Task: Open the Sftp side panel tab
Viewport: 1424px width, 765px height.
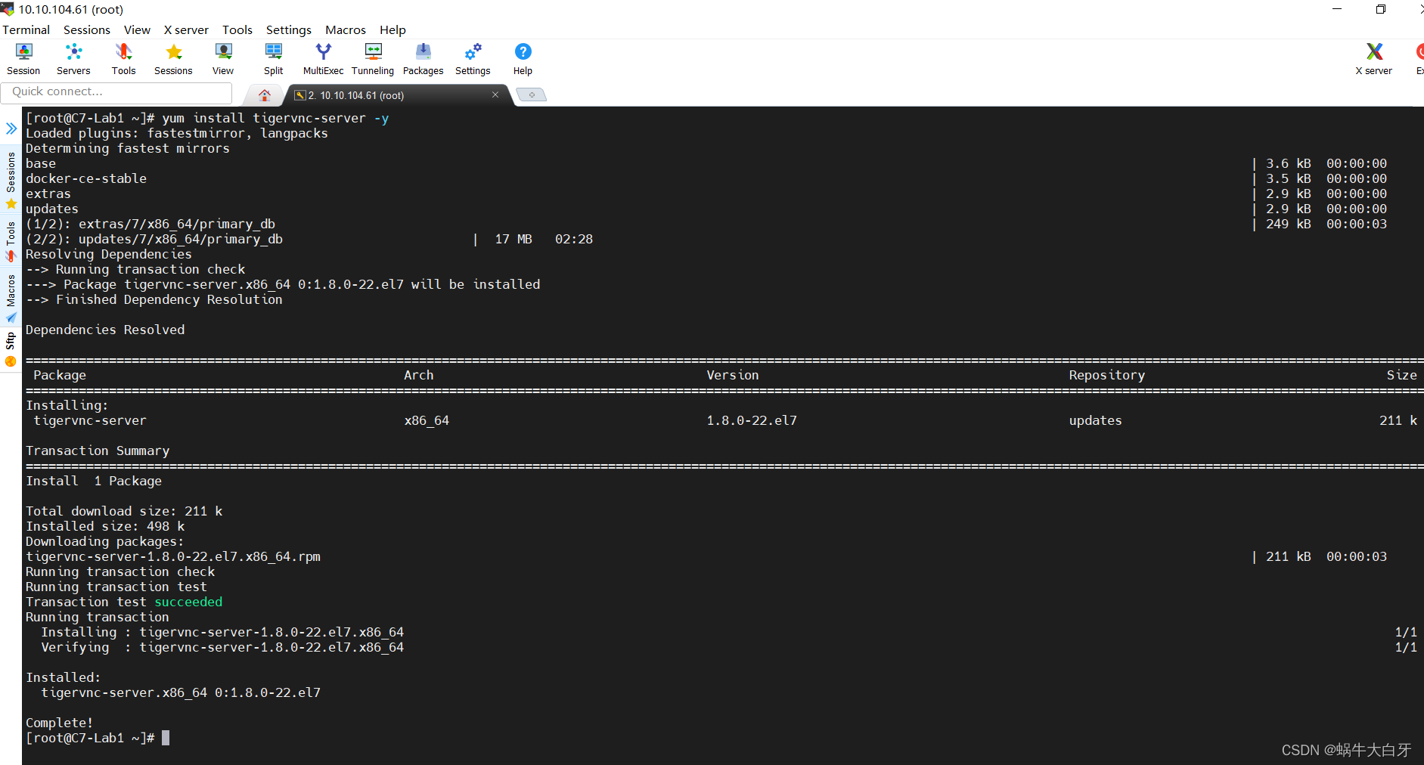Action: click(x=11, y=349)
